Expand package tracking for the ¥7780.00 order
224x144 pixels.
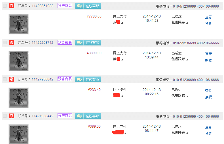[180, 22]
